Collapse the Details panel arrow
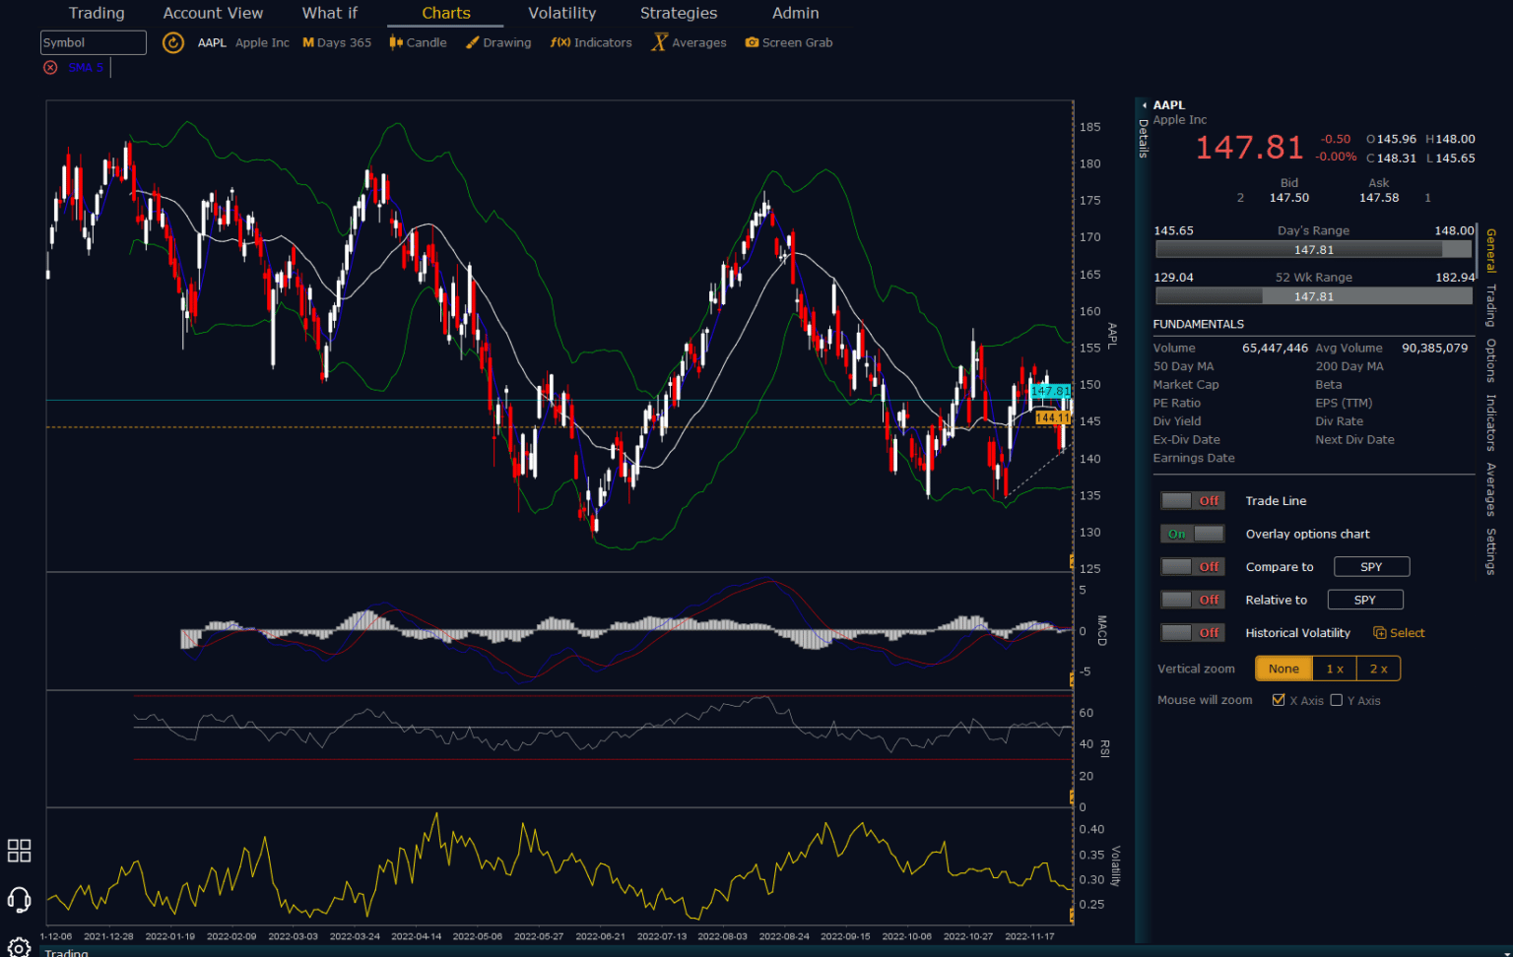The height and width of the screenshot is (957, 1513). click(x=1145, y=105)
